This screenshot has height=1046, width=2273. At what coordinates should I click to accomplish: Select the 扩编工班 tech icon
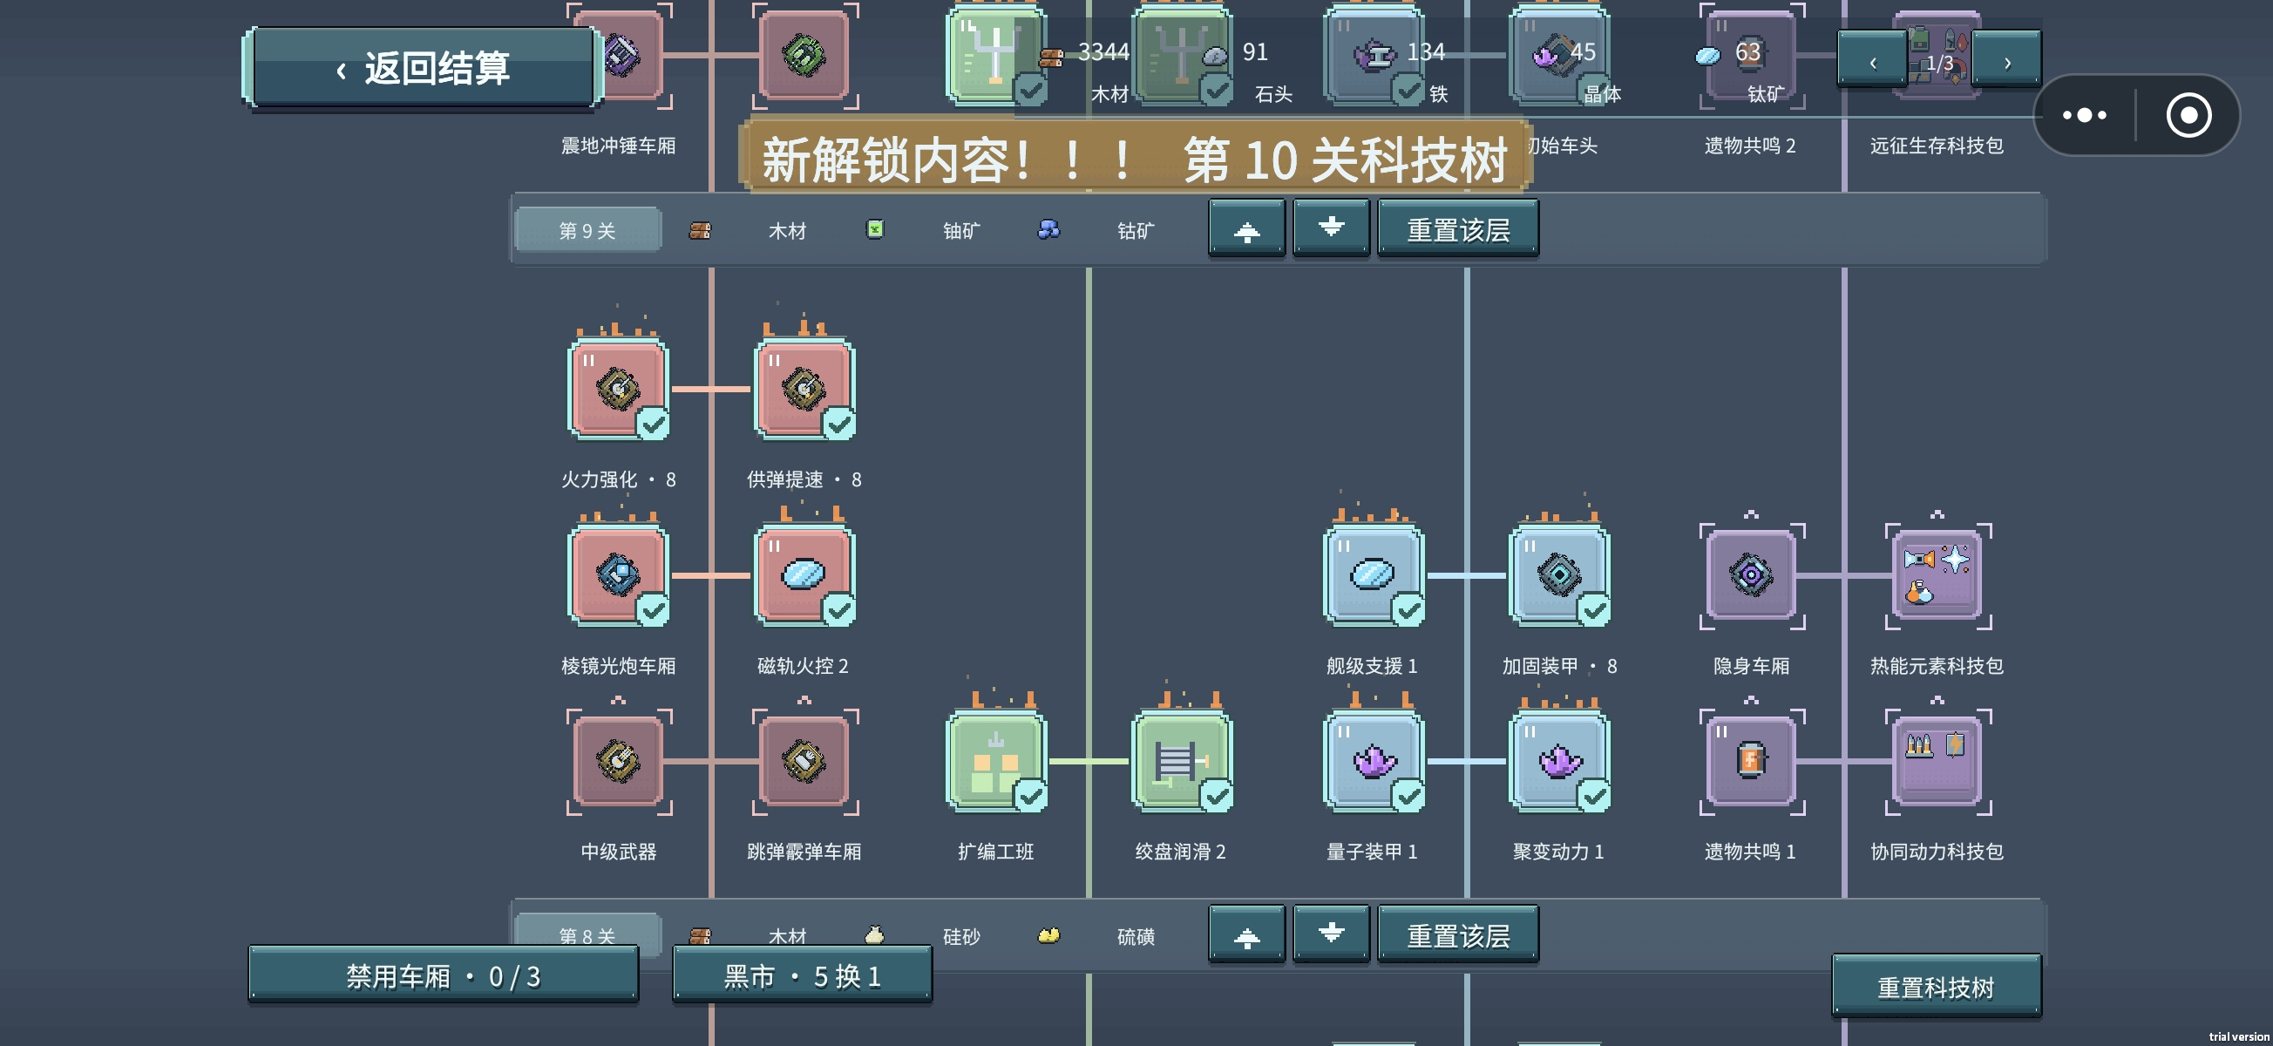click(x=996, y=761)
